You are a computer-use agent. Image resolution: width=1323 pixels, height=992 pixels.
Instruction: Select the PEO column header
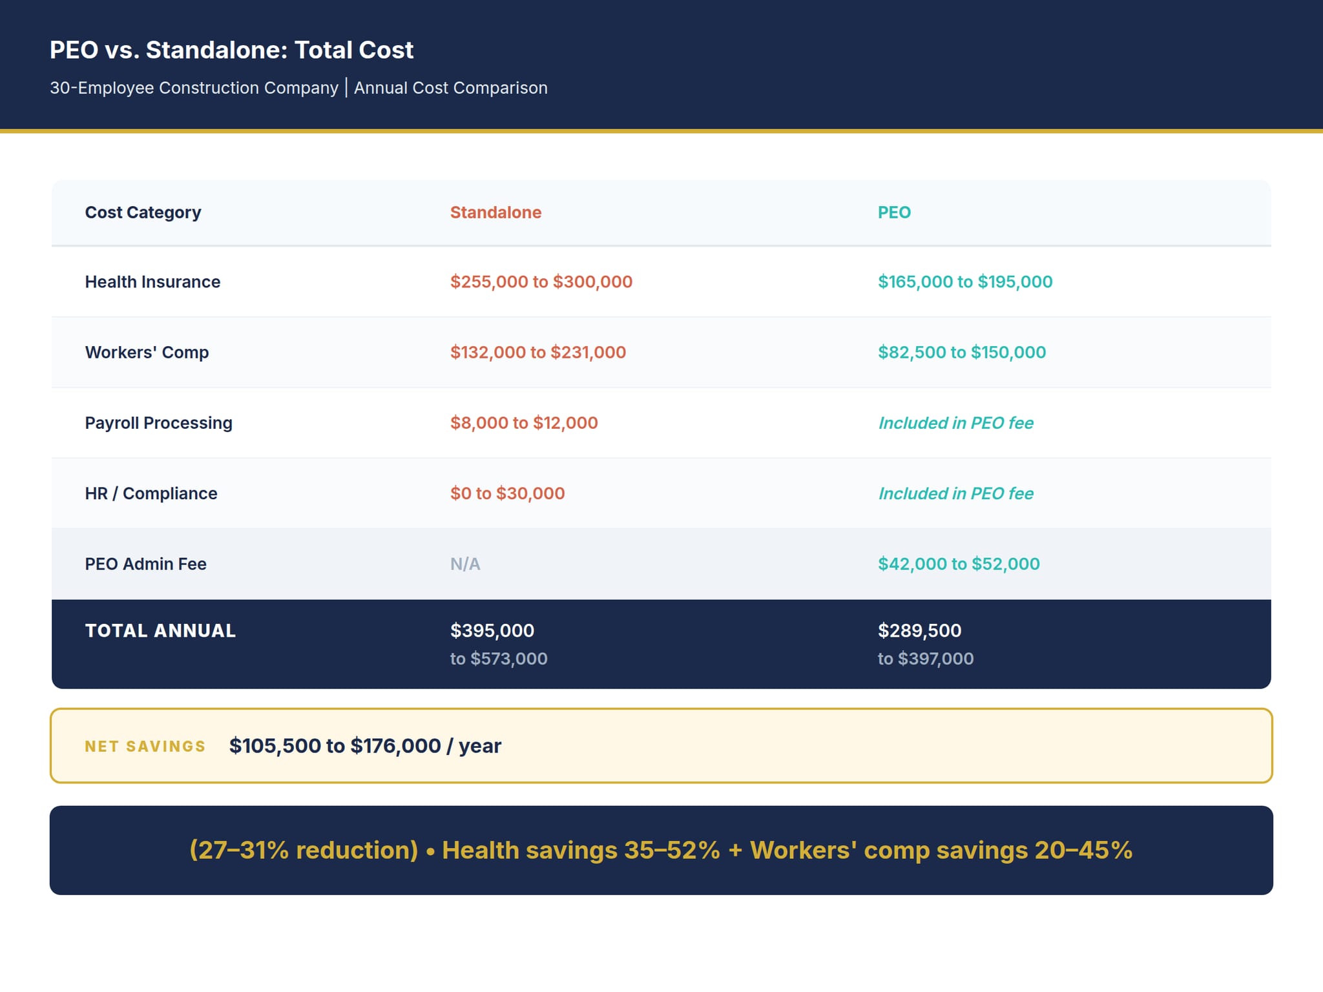(x=893, y=212)
